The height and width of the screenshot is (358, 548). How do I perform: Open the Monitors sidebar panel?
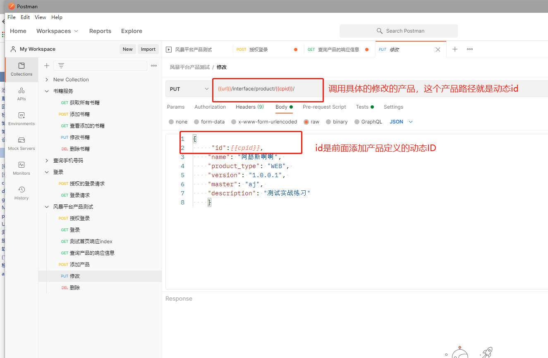[x=22, y=168]
